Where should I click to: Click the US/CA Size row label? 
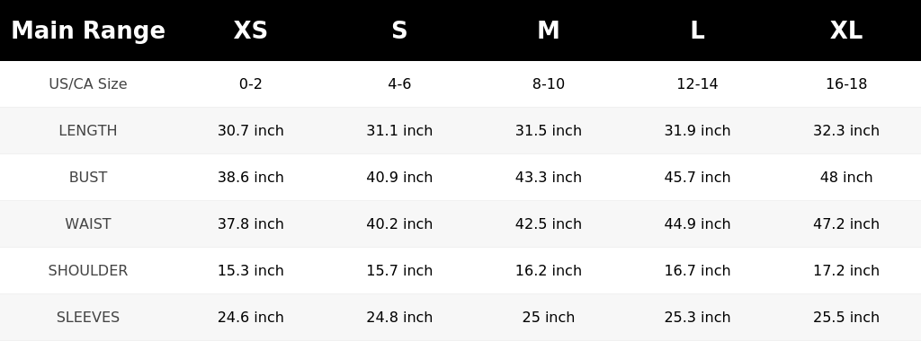[88, 83]
